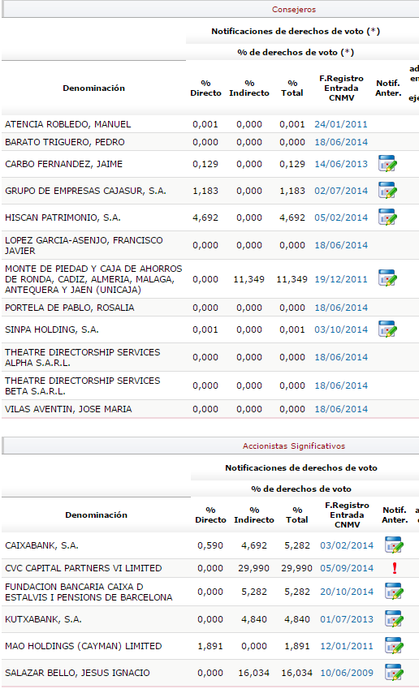This screenshot has height=689, width=419.
Task: Click direct value 1,183 for GRUPO CAJASUR
Action: coord(205,192)
